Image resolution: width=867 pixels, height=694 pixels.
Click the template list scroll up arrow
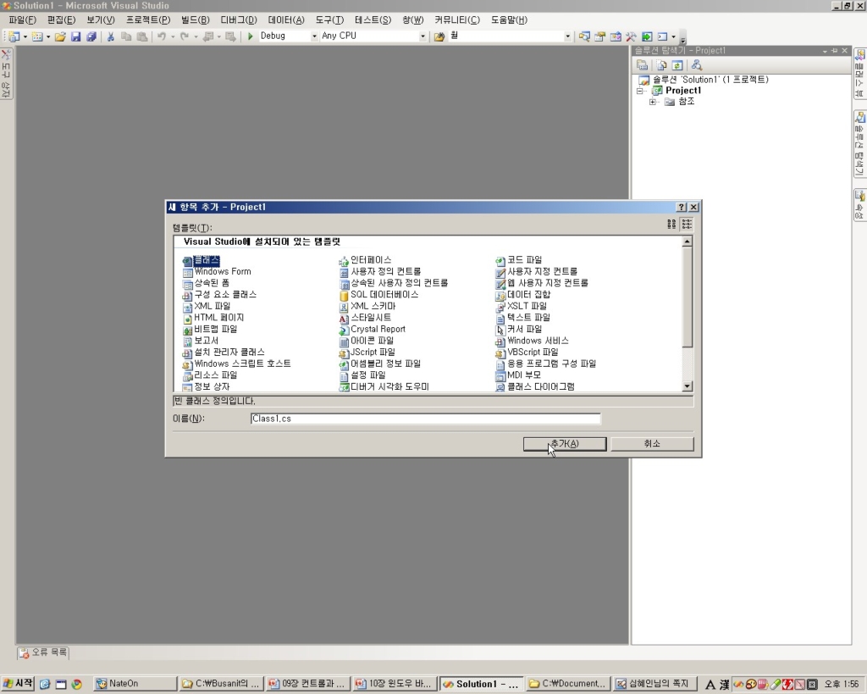[687, 242]
